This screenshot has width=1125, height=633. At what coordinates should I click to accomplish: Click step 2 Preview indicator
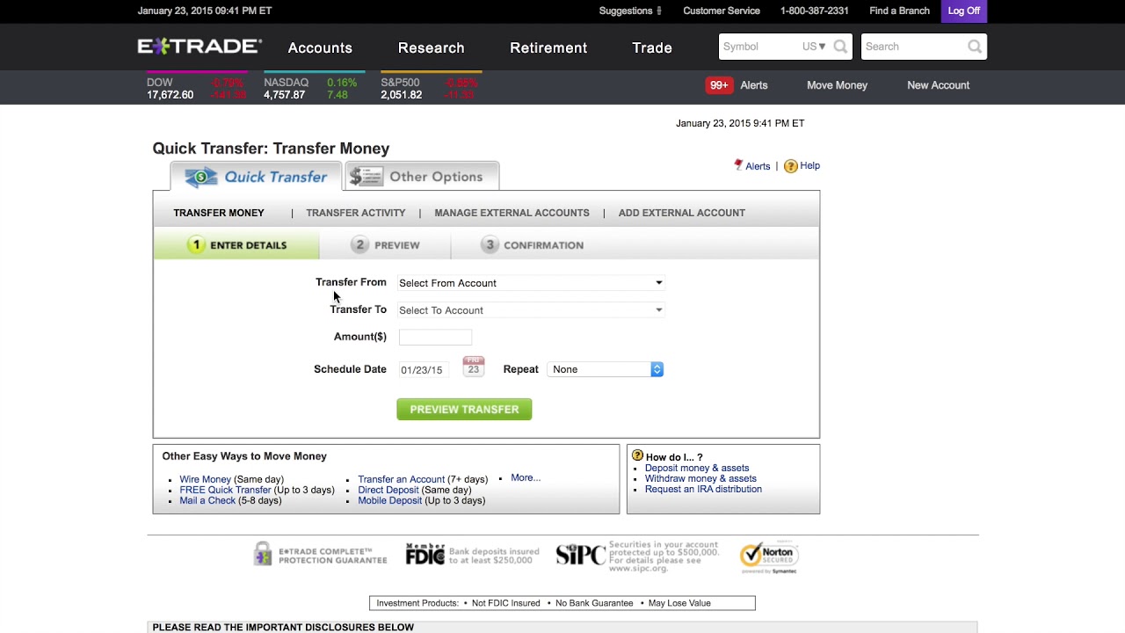[385, 245]
